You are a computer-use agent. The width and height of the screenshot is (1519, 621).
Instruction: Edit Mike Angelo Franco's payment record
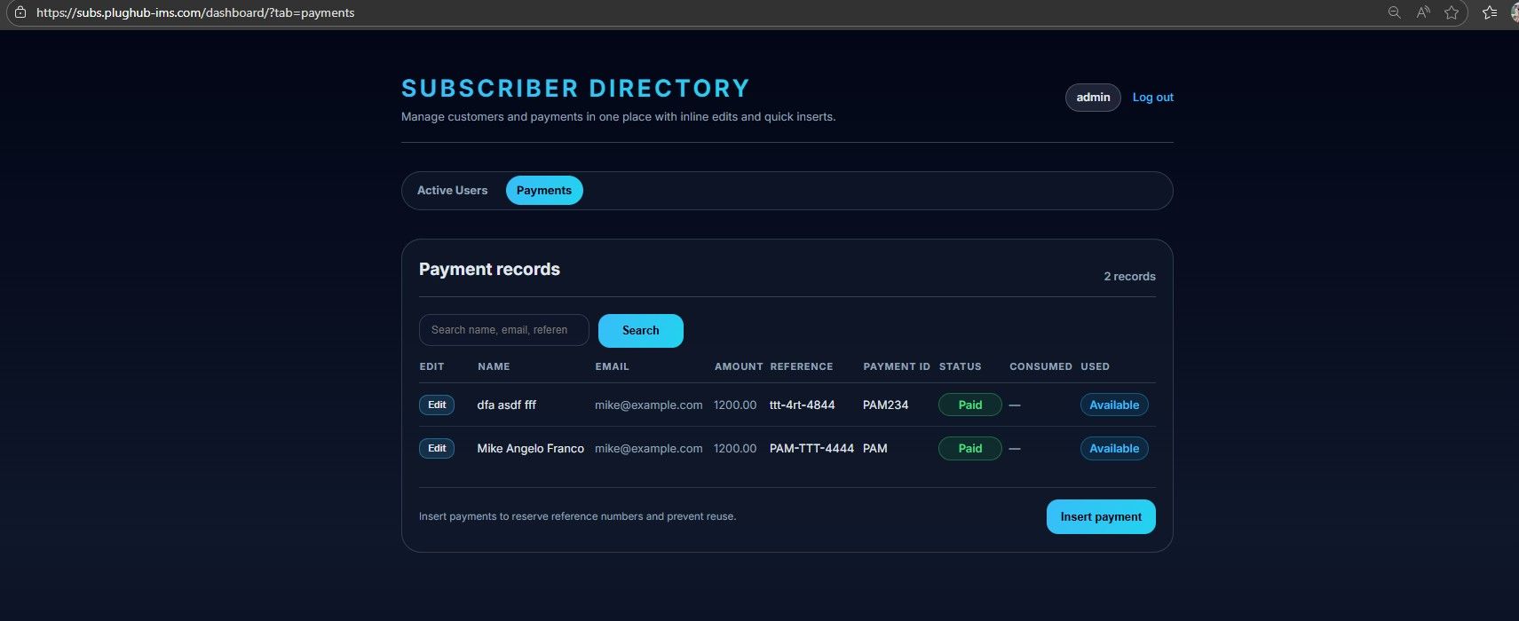click(437, 449)
